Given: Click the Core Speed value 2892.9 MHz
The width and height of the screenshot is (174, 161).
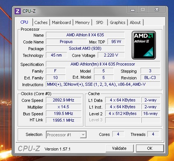Looking at the screenshot, I should [64, 100].
